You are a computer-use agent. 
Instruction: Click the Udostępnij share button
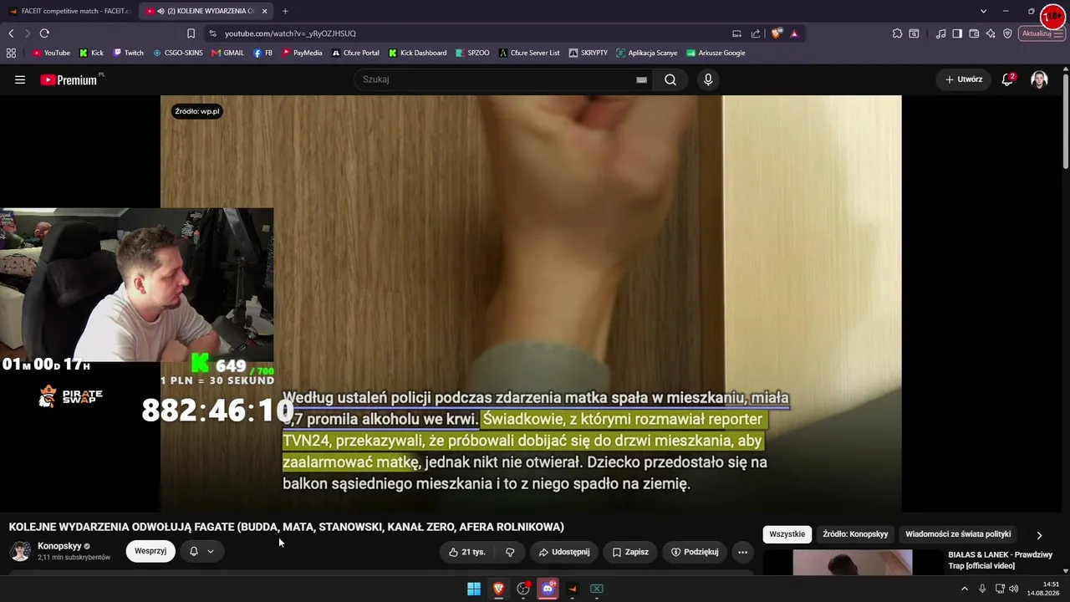(564, 552)
